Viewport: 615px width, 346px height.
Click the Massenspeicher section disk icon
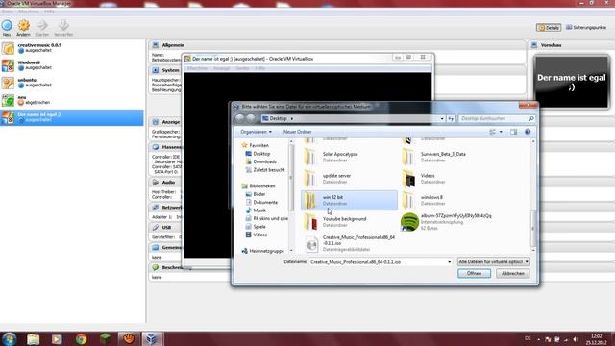(156, 147)
